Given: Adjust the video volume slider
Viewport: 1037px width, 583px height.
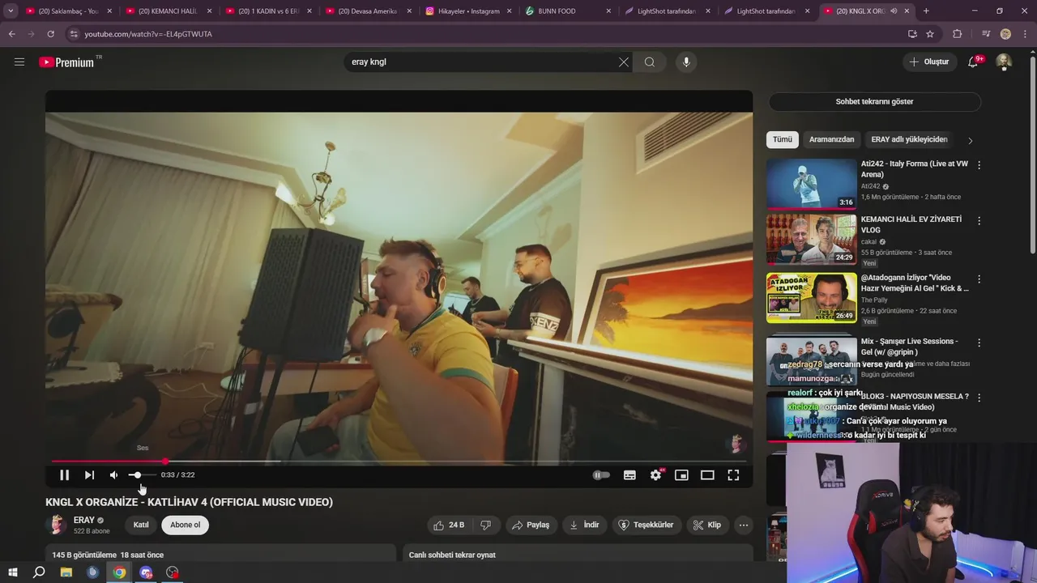Looking at the screenshot, I should [x=143, y=475].
